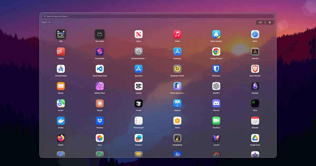
Task: Open the Bücher app
Action: (x=61, y=86)
